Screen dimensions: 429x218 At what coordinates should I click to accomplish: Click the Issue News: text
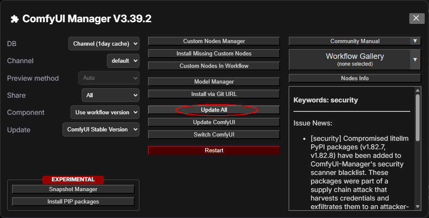pyautogui.click(x=313, y=123)
